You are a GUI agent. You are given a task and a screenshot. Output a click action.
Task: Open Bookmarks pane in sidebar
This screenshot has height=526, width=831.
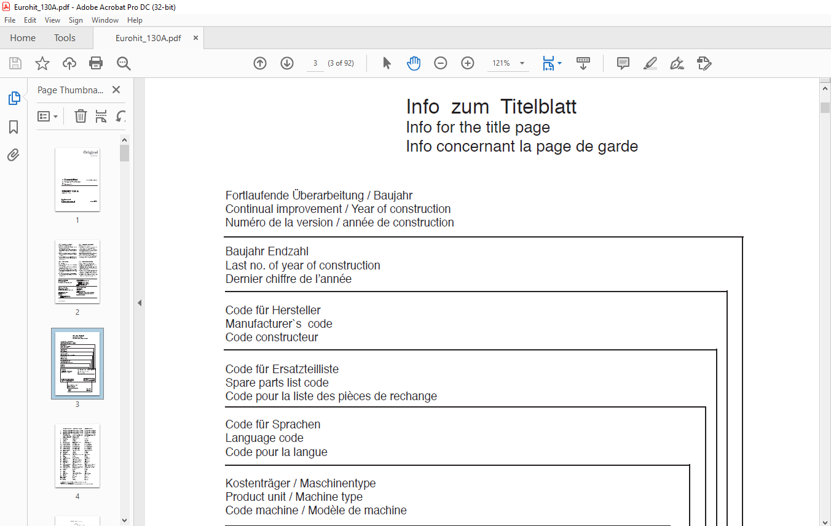pyautogui.click(x=14, y=127)
